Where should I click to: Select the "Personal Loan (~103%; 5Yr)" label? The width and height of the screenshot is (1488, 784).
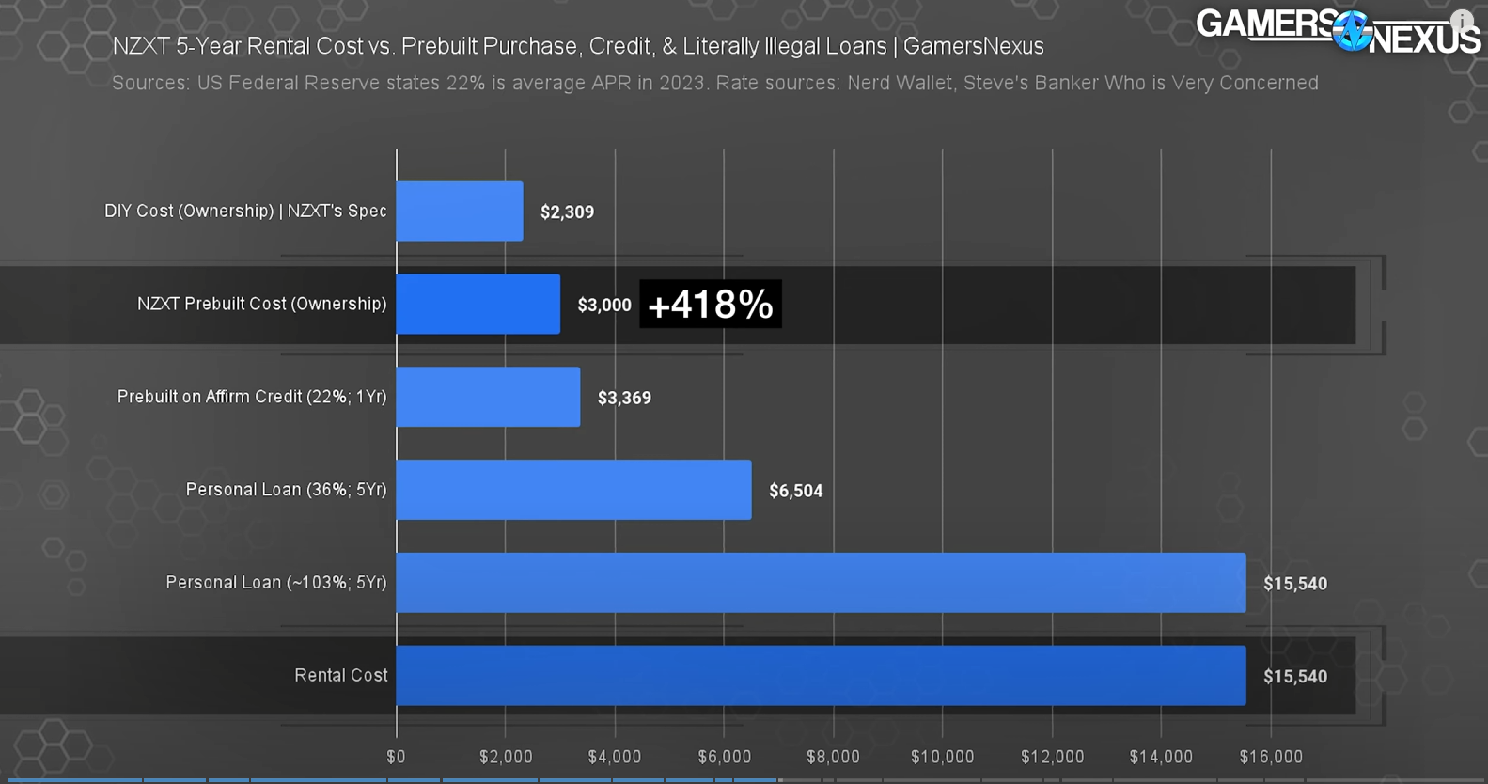pyautogui.click(x=276, y=583)
